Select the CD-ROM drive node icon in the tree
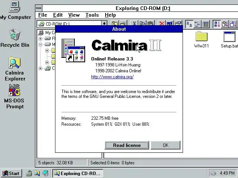Image resolution: width=238 pixels, height=178 pixels. (48, 68)
